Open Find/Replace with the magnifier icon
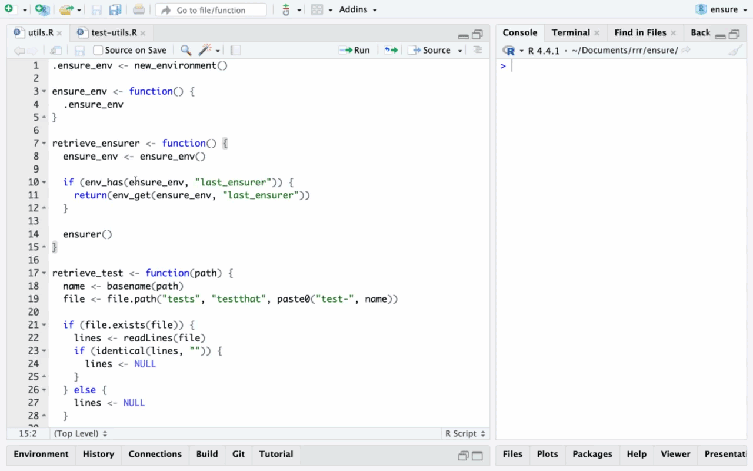This screenshot has height=471, width=753. coord(186,50)
